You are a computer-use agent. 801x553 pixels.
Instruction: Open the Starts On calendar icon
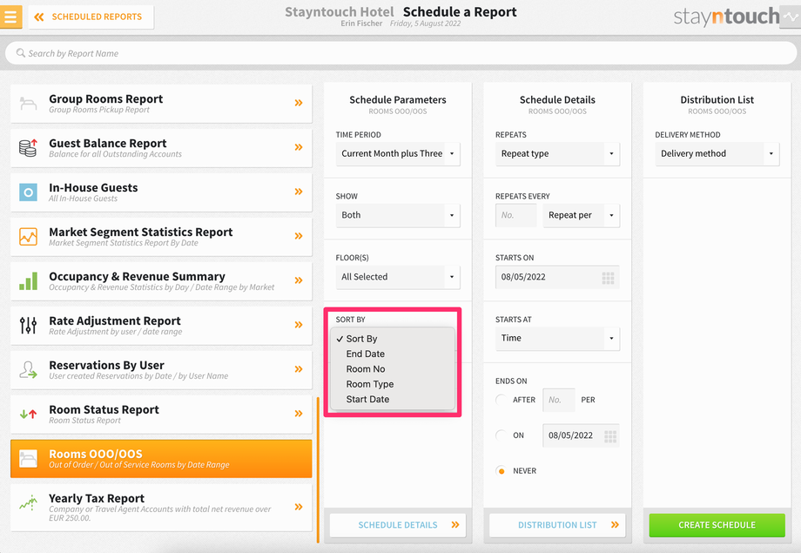pos(608,278)
